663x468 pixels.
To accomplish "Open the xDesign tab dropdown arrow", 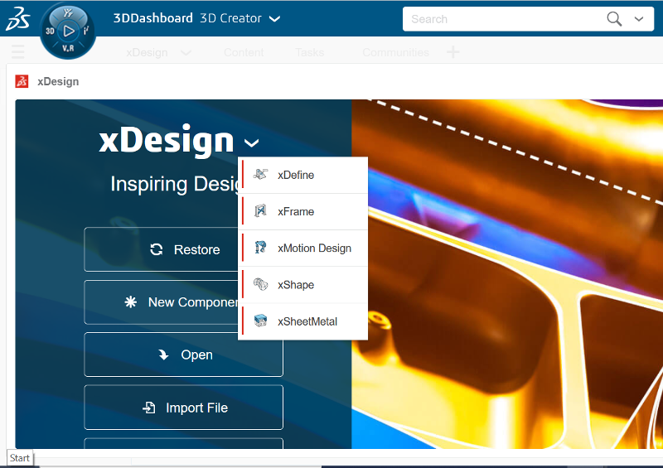I will point(186,53).
